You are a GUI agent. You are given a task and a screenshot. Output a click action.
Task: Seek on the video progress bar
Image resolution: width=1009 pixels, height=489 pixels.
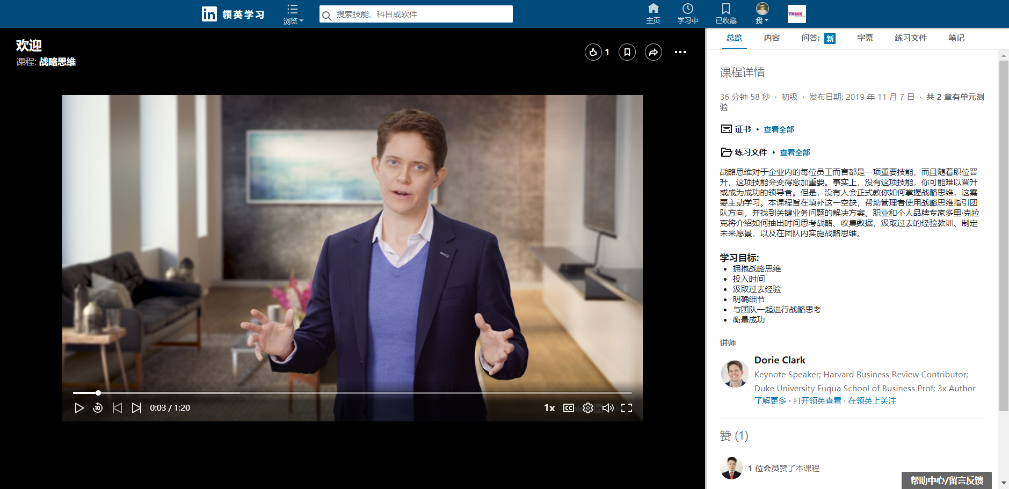coord(352,393)
